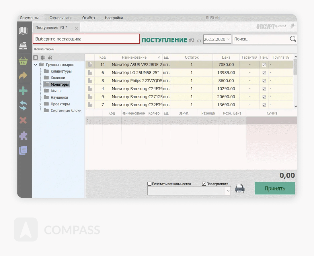Open the printer selection dropdown at bottom
Screen dimensions: 314x256
pos(228,190)
